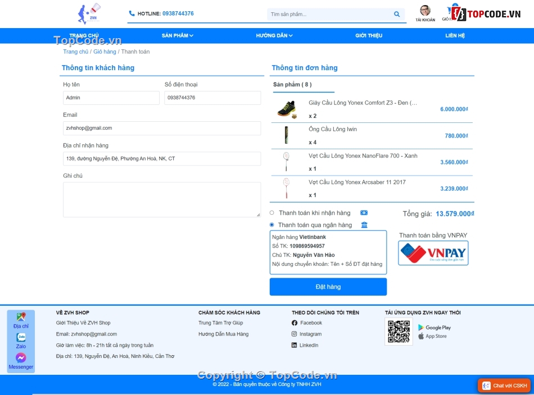Open the Giới thiệu menu item
The width and height of the screenshot is (534, 395).
coord(369,35)
